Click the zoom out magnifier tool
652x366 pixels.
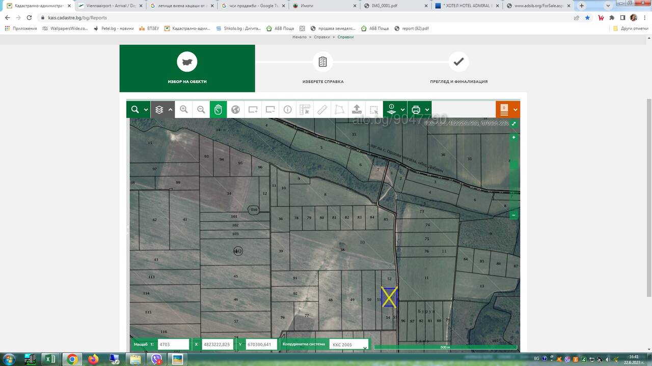201,109
